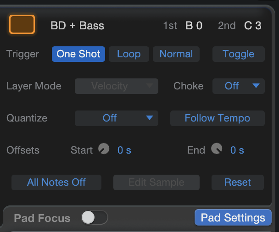This screenshot has width=279, height=232.
Task: Click the End offset knob
Action: (217, 149)
